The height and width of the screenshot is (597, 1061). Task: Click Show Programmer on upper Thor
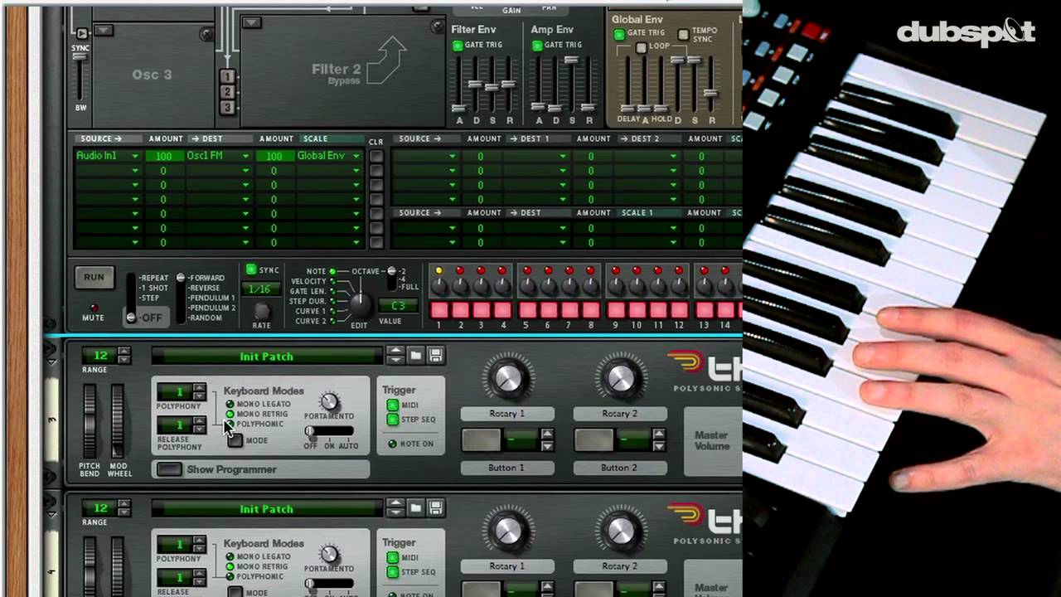(x=170, y=469)
